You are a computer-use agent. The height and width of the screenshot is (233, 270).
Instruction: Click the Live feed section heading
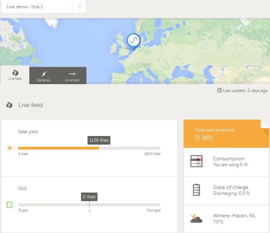pyautogui.click(x=31, y=105)
